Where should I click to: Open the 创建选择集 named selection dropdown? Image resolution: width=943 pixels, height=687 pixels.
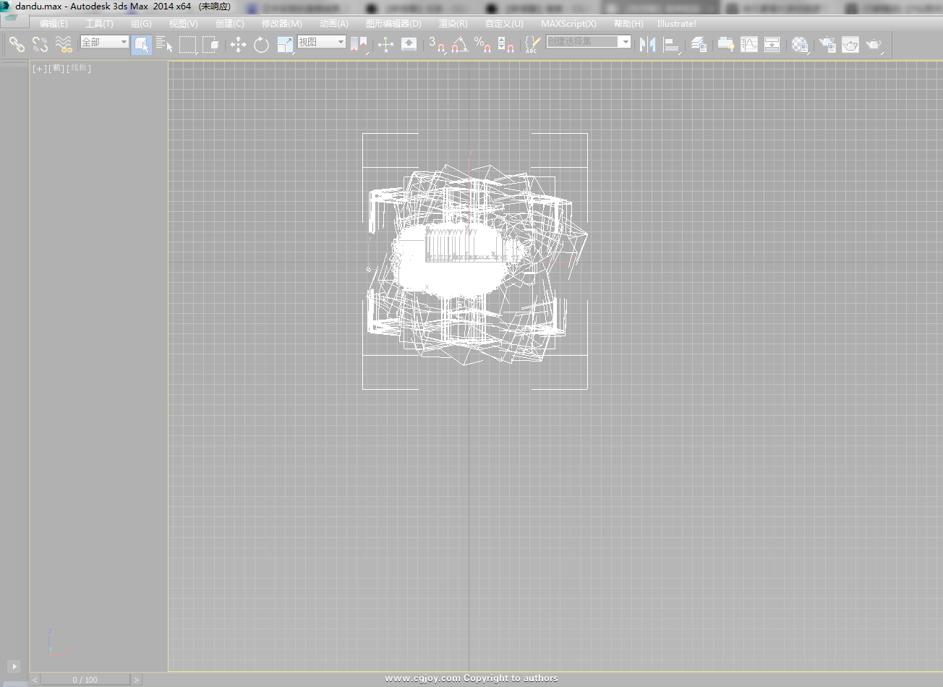[x=588, y=42]
